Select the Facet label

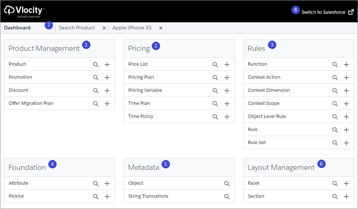(x=254, y=183)
